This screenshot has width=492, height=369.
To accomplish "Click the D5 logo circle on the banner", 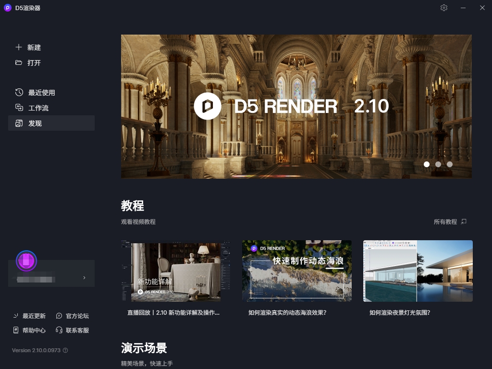I will pyautogui.click(x=208, y=106).
